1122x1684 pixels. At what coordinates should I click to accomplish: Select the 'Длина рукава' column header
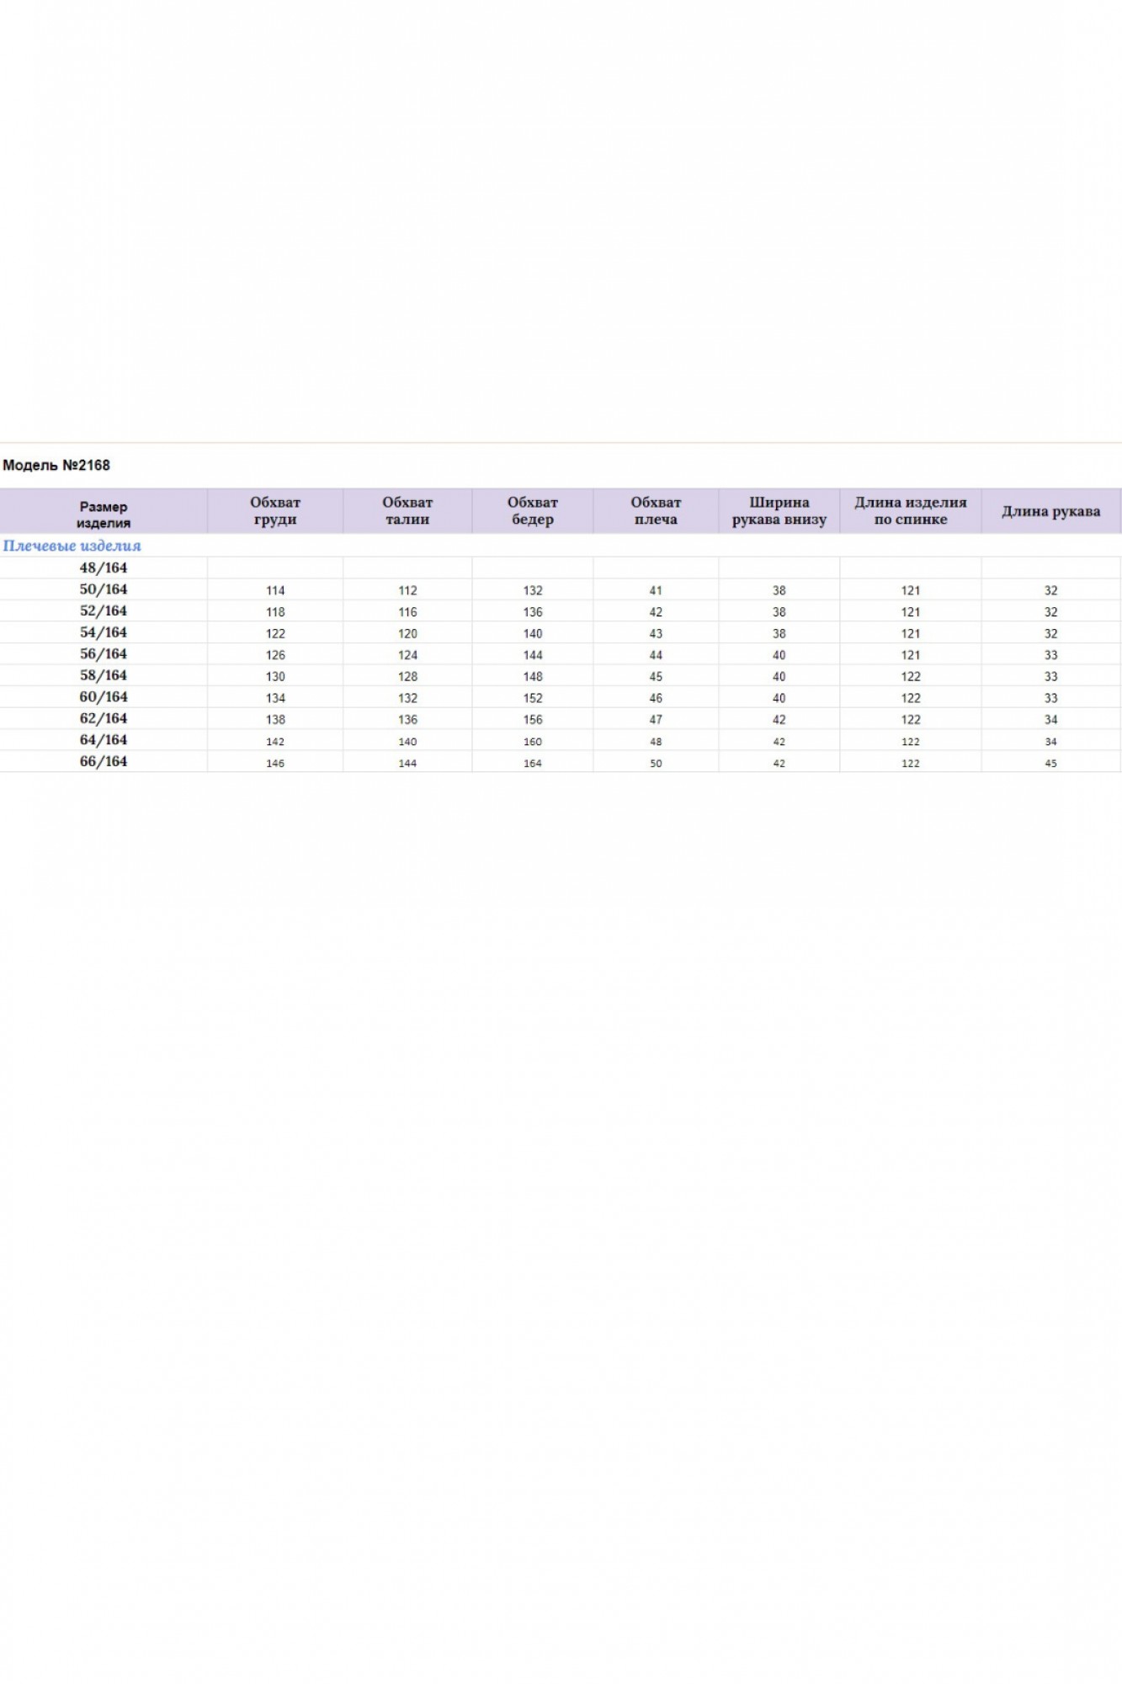(x=1050, y=511)
